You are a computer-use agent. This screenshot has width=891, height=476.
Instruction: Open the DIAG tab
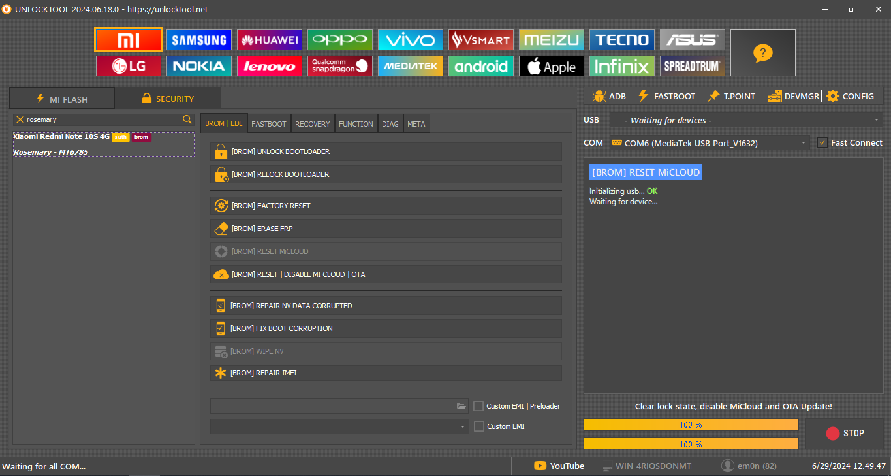point(390,123)
